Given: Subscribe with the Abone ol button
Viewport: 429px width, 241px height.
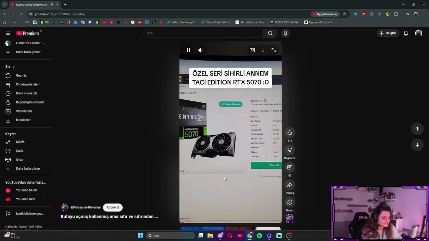Looking at the screenshot, I should [113, 207].
